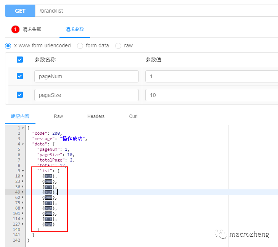Click the fold placeholder icon on line 62

pos(48,197)
